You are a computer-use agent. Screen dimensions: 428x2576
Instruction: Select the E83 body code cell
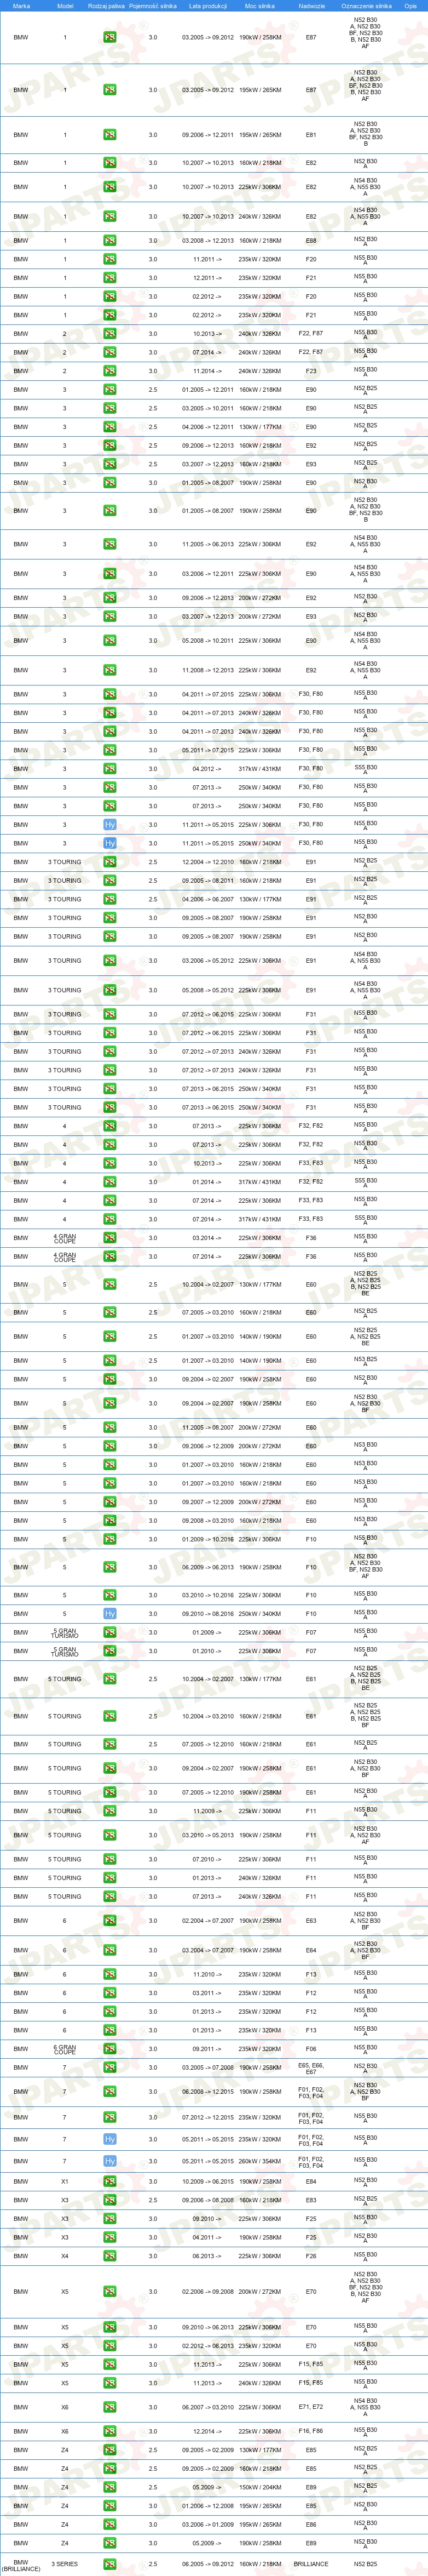[311, 2200]
